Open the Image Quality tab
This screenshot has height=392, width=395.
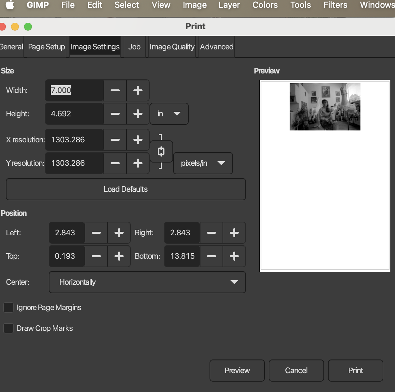[x=172, y=47]
